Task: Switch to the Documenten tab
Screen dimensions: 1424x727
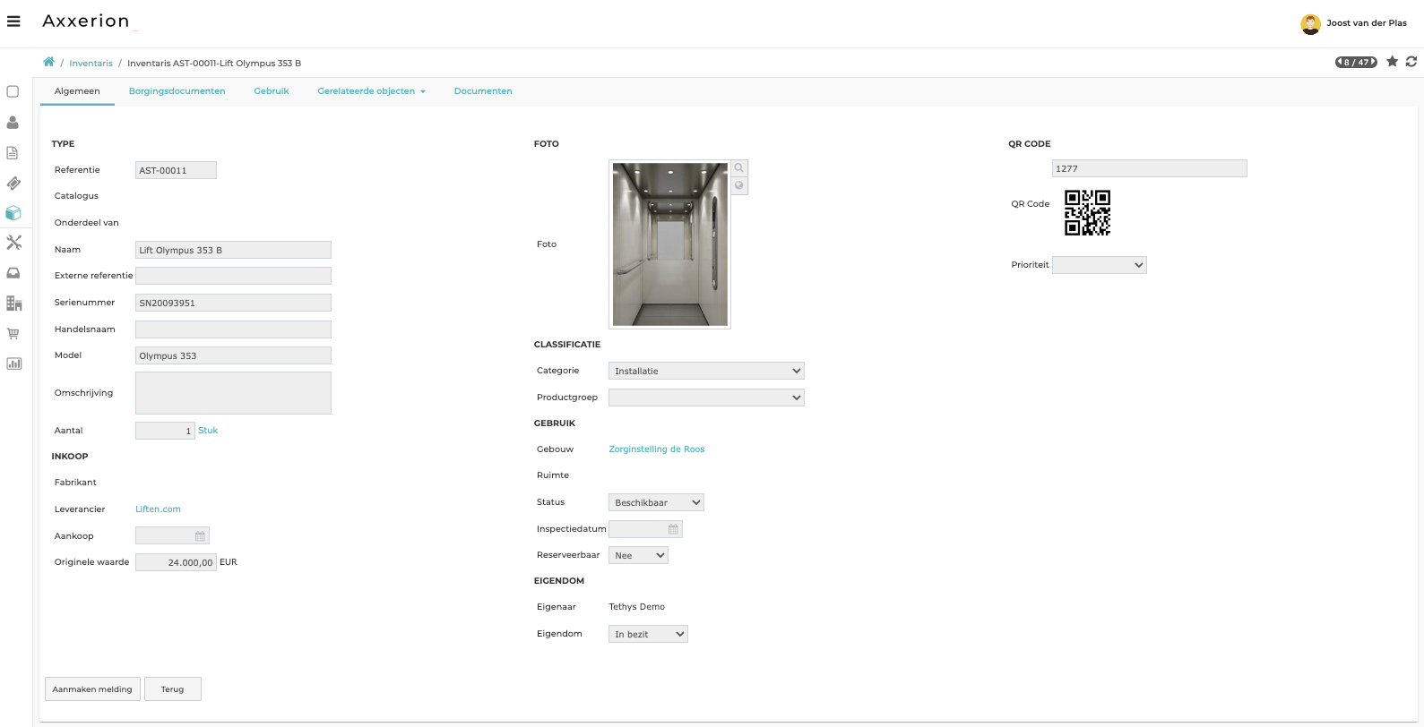Action: [x=483, y=91]
